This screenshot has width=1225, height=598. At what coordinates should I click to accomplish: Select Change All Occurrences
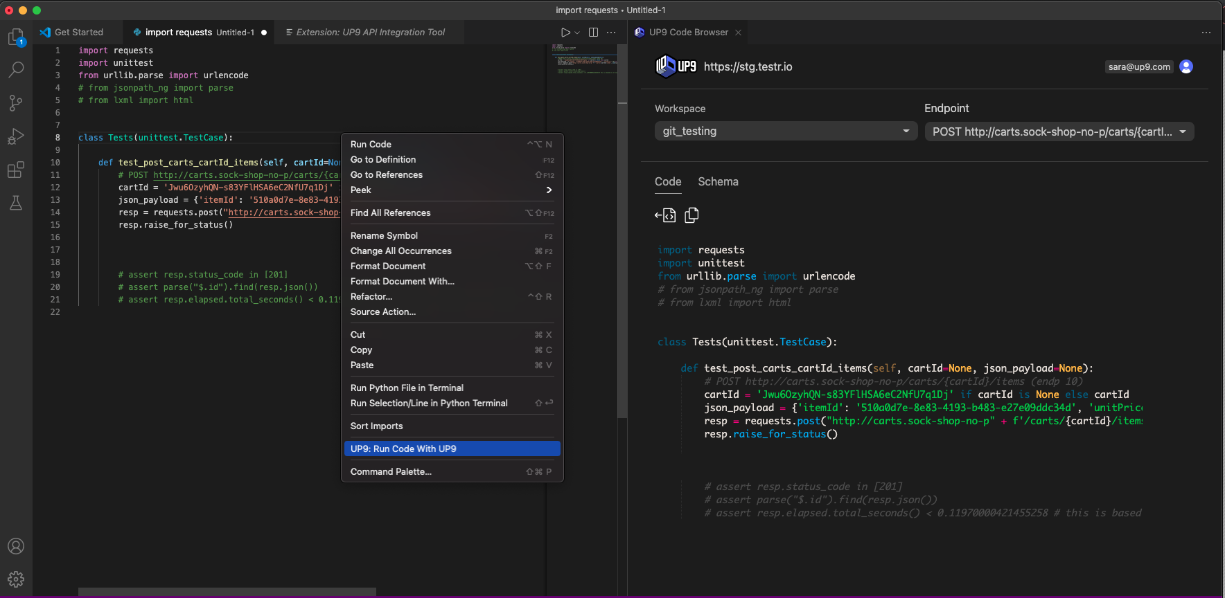(x=452, y=251)
